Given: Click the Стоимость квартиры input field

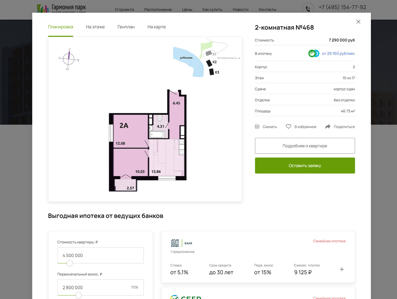Looking at the screenshot, I should coord(100,255).
